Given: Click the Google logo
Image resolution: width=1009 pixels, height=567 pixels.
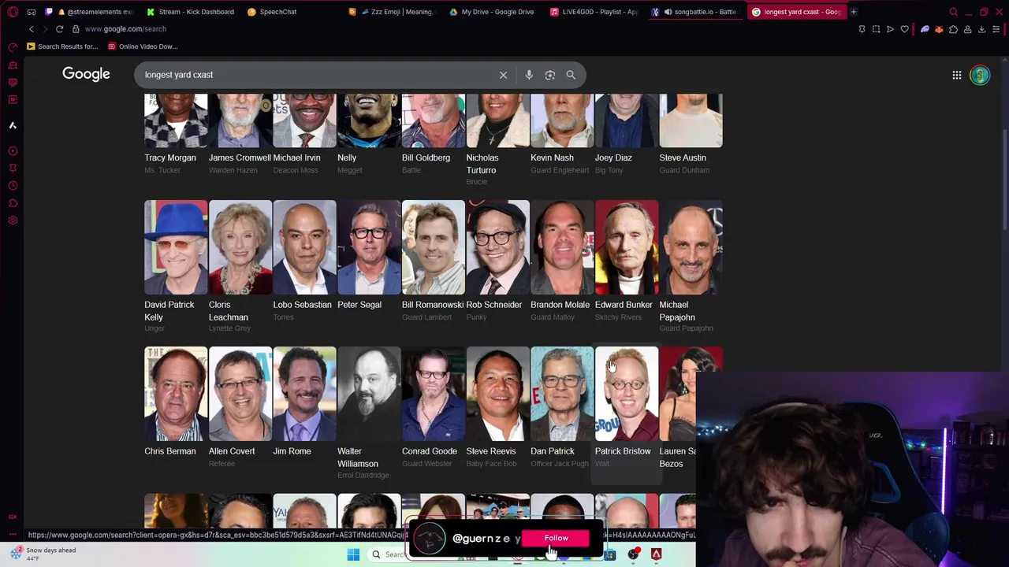Looking at the screenshot, I should (x=86, y=74).
